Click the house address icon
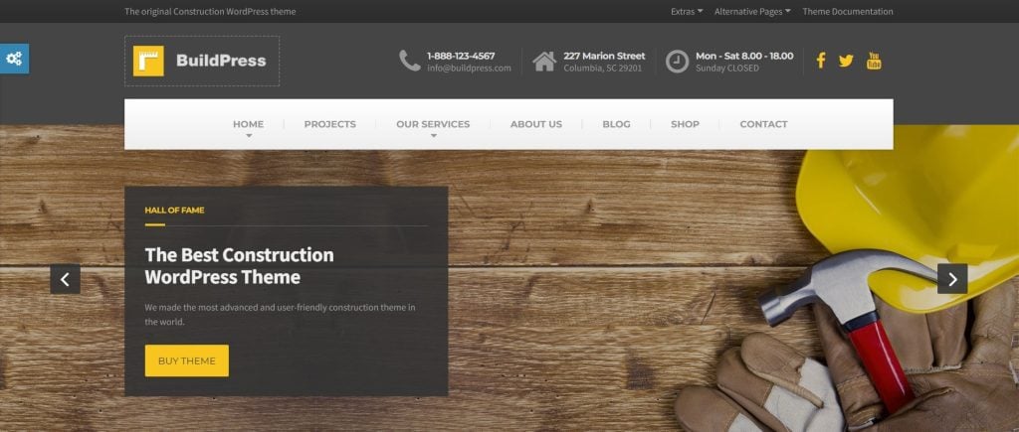This screenshot has height=432, width=1019. [x=544, y=62]
